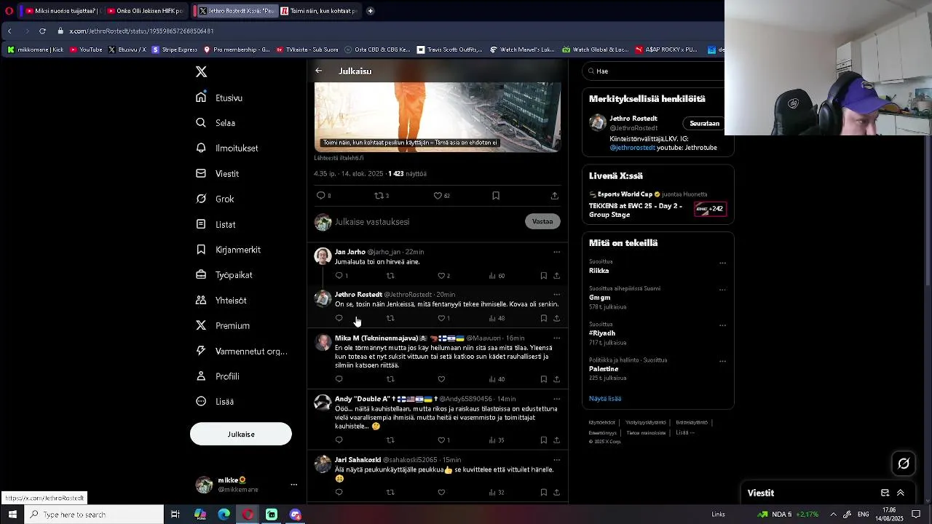
Task: Open Profiili page
Action: (x=218, y=376)
